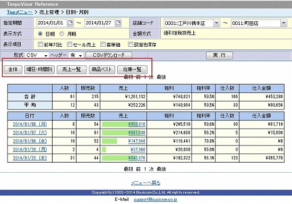The width and height of the screenshot is (292, 204).
Task: Click the support email address link
Action: (x=156, y=200)
